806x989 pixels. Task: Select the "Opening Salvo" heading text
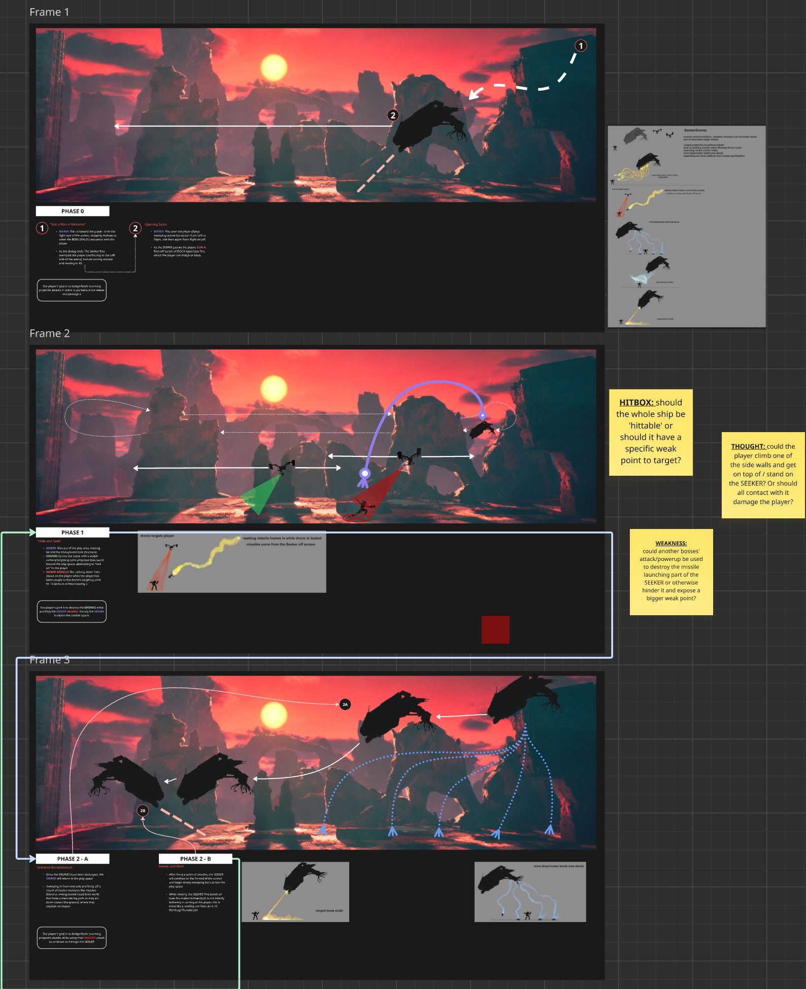tap(155, 224)
